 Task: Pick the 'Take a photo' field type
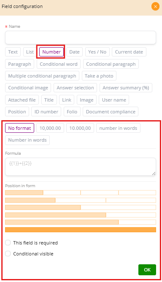coord(99,76)
